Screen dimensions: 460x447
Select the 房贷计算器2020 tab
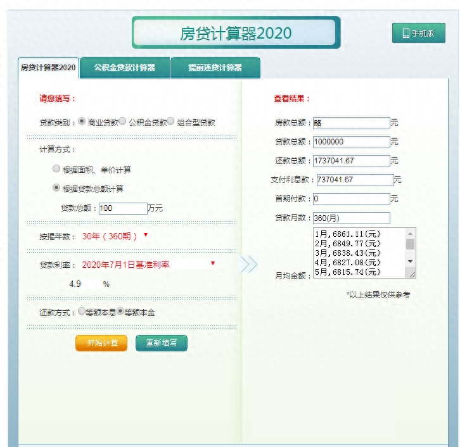48,68
